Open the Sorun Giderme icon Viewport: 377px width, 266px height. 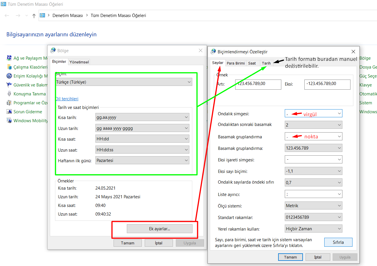tap(9, 112)
